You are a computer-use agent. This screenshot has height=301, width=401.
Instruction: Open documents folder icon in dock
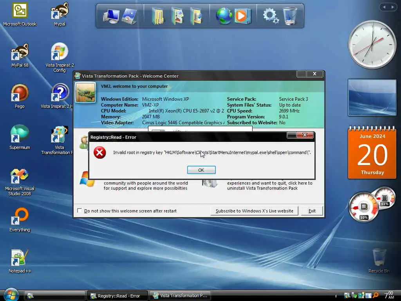pyautogui.click(x=157, y=16)
